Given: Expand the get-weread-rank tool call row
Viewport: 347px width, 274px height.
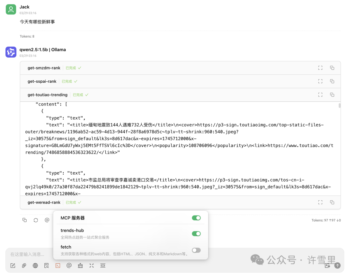Looking at the screenshot, I should (180, 202).
